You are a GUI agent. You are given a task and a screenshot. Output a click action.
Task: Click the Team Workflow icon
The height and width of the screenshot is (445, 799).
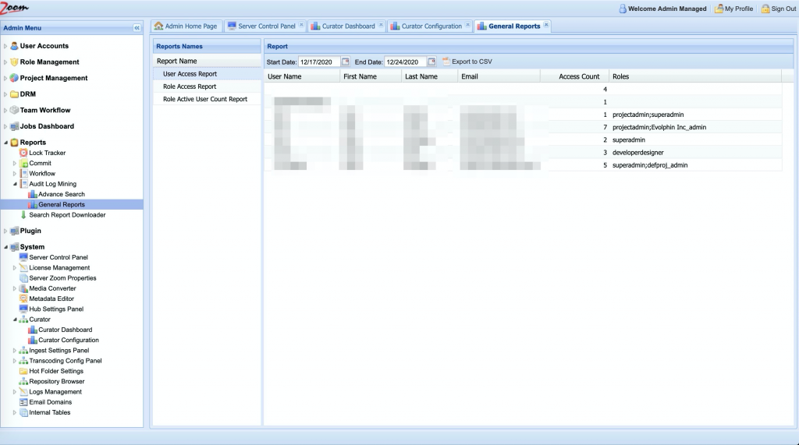tap(14, 110)
